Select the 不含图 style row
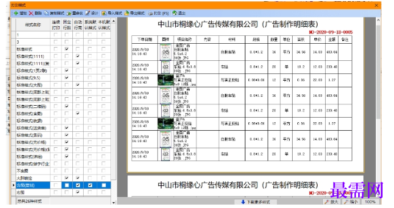This screenshot has height=208, width=394. coord(33,171)
